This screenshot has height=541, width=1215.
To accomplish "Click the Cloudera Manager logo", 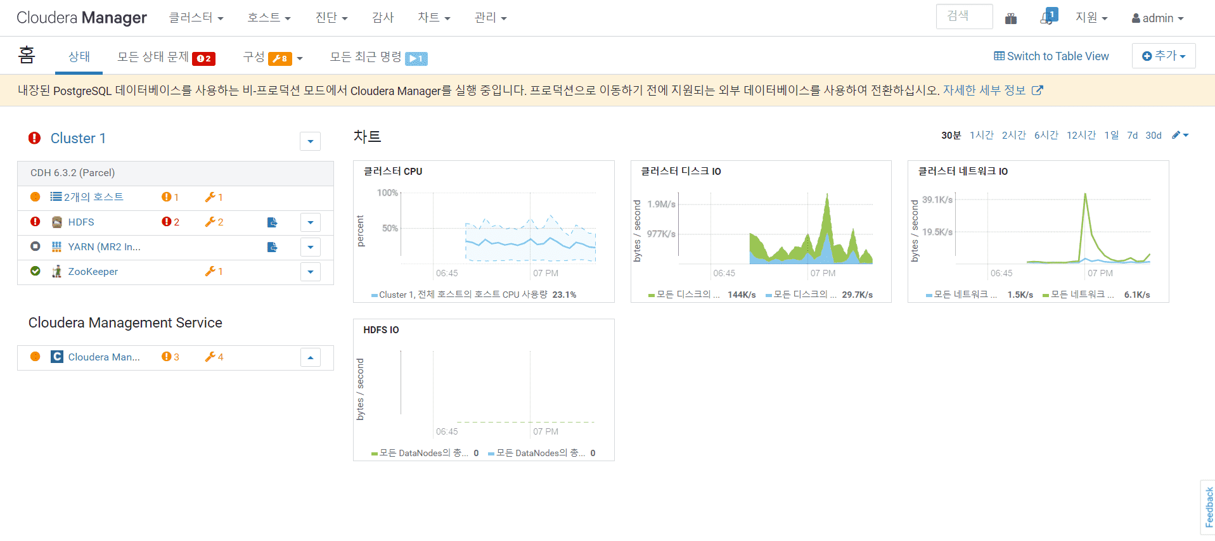I will tap(82, 18).
